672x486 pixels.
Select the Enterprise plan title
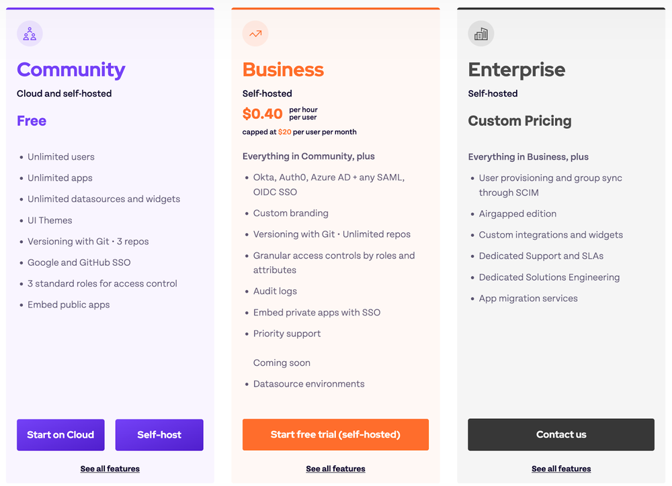(517, 70)
